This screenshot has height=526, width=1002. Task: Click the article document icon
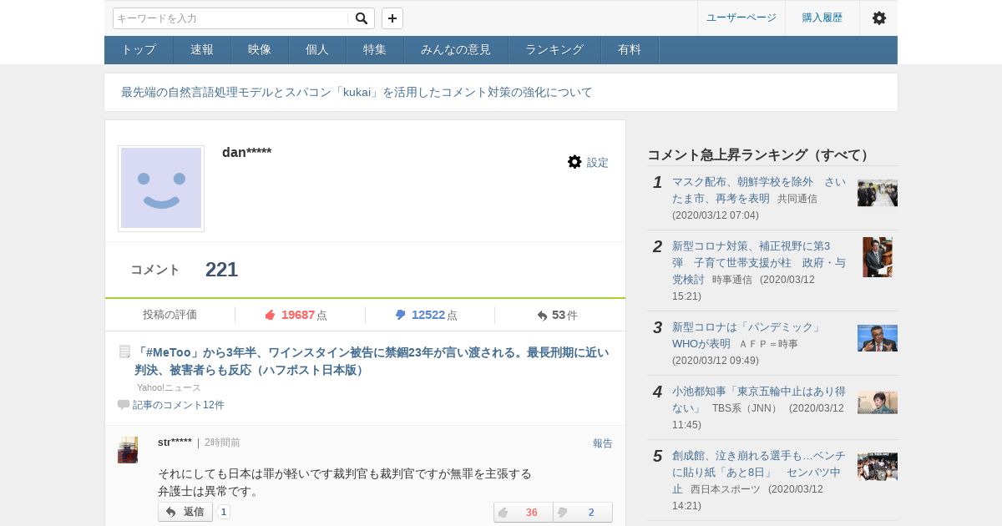[x=124, y=352]
